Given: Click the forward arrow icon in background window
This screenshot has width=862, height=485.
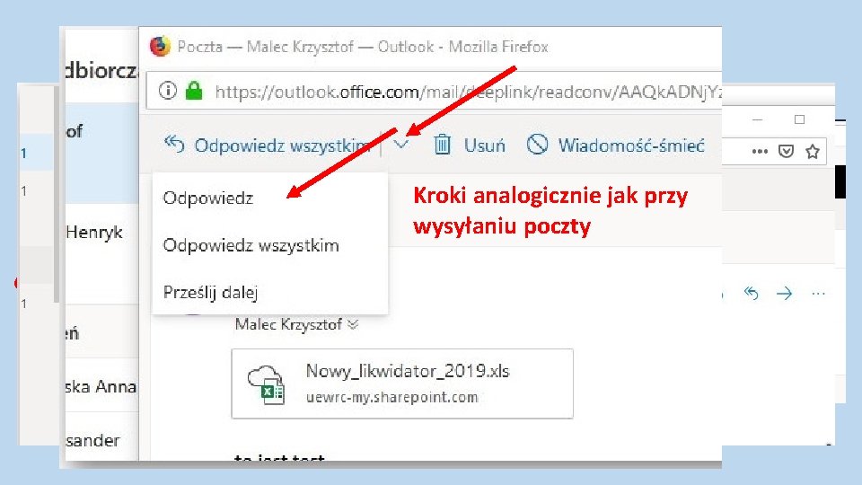Looking at the screenshot, I should pos(785,294).
